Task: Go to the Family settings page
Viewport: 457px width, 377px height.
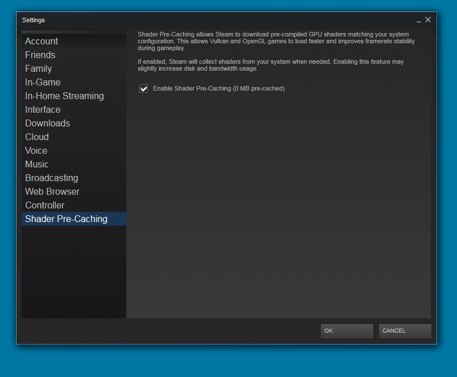Action: coord(39,68)
